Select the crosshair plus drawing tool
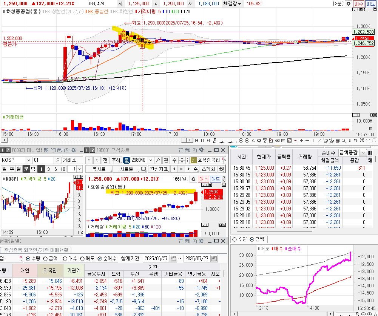 [301, 140]
